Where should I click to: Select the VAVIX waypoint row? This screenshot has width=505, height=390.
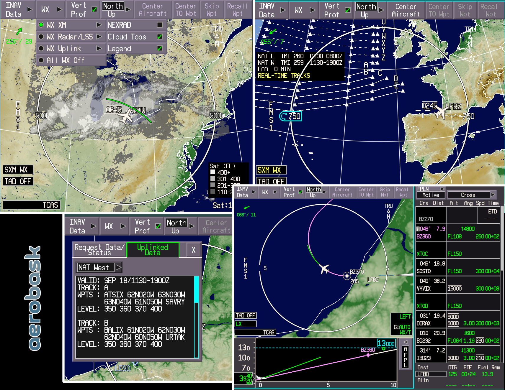click(x=458, y=285)
